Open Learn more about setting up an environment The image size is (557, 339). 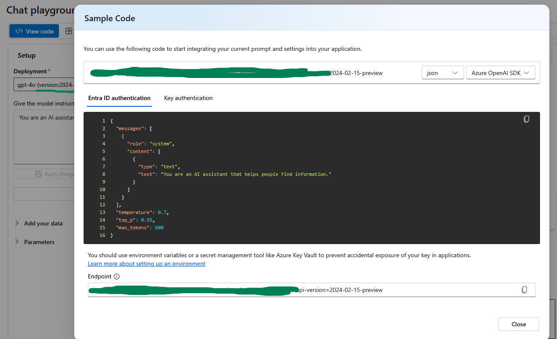click(146, 264)
